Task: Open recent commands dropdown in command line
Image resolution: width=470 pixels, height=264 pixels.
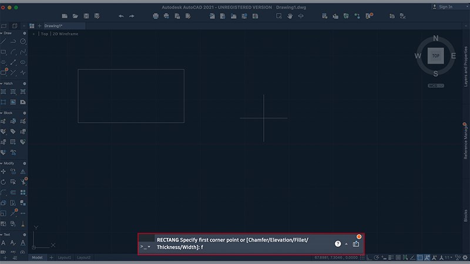Action: [145, 246]
